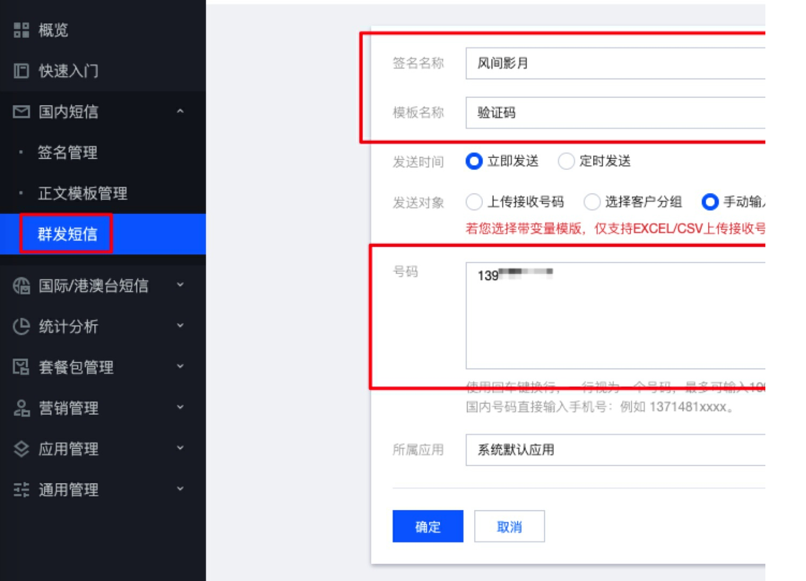Select 定时发送 radio option
This screenshot has height=581, width=806.
pyautogui.click(x=566, y=161)
